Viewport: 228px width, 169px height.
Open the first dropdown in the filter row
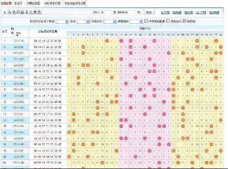tap(62, 21)
